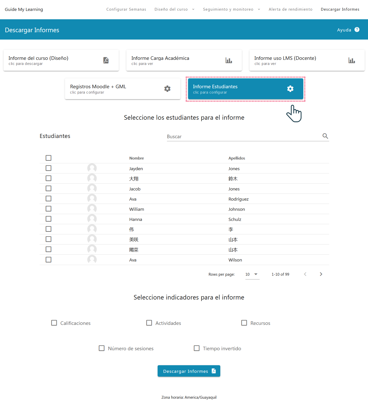View the Informe Carga Académica card
Image resolution: width=368 pixels, height=403 pixels.
(x=184, y=60)
